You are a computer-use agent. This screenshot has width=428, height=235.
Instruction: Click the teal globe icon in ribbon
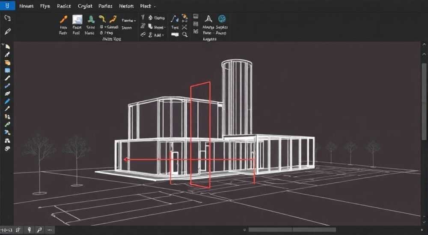pos(222,18)
